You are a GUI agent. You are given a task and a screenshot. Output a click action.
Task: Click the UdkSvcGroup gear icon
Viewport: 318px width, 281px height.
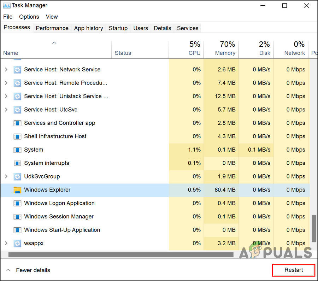(17, 177)
